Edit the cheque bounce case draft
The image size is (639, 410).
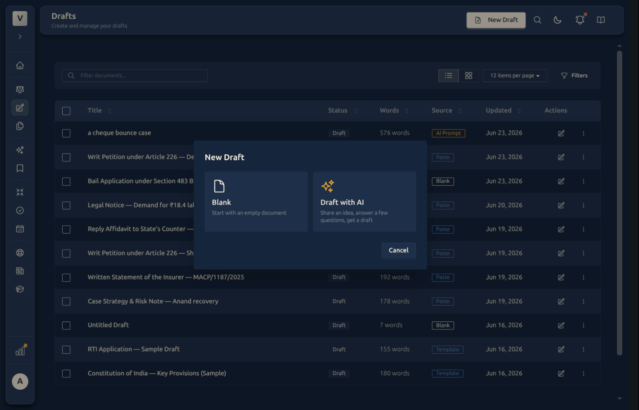pyautogui.click(x=561, y=133)
